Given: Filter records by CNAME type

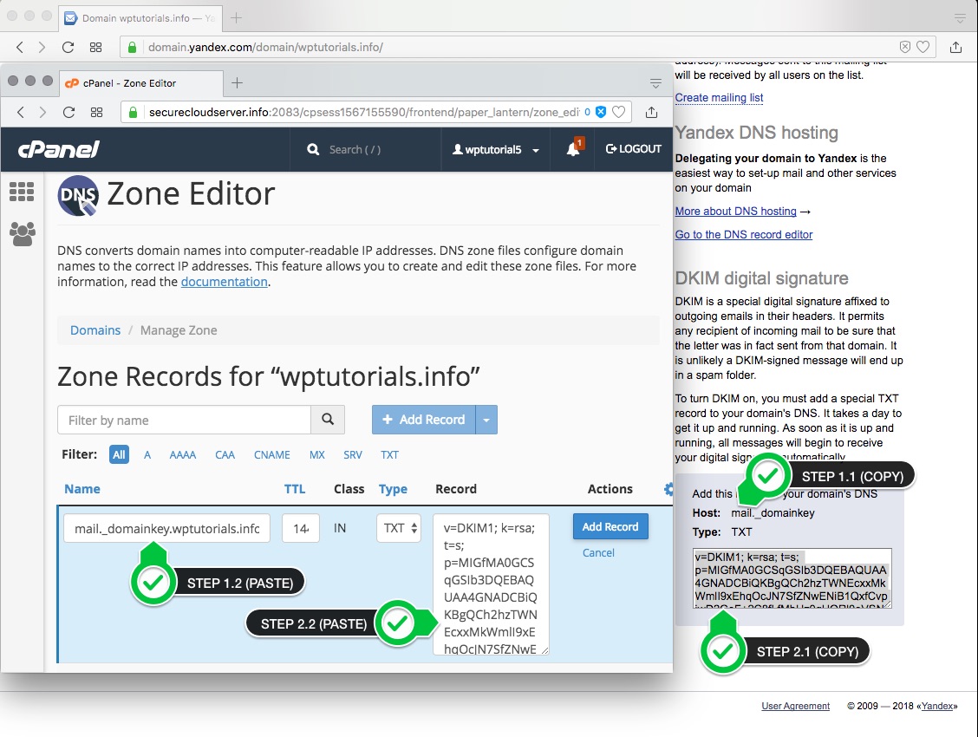Looking at the screenshot, I should (272, 454).
